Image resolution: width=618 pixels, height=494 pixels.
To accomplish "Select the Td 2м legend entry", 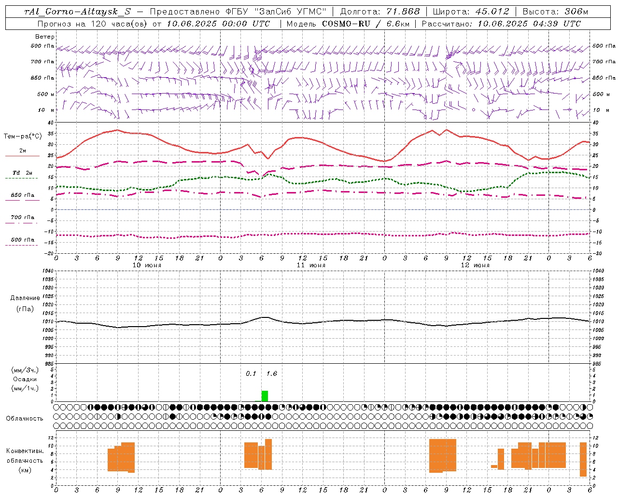I will click(x=22, y=173).
